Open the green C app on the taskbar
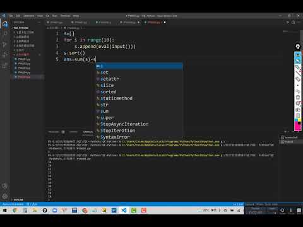The width and height of the screenshot is (303, 227). [134, 210]
